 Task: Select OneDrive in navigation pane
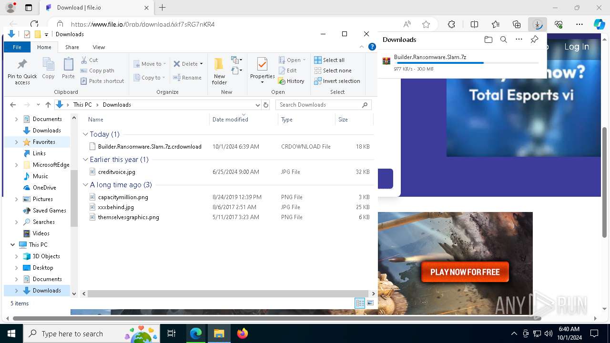point(44,188)
